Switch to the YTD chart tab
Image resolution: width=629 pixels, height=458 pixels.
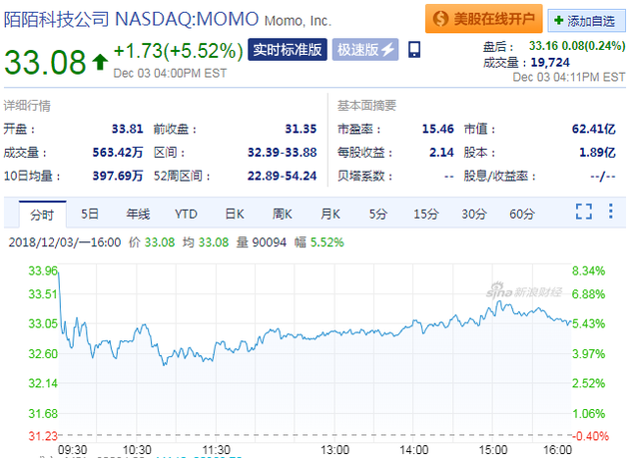click(x=186, y=214)
